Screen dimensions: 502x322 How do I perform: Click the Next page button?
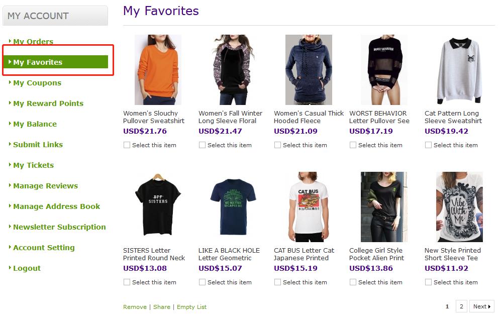pyautogui.click(x=482, y=306)
